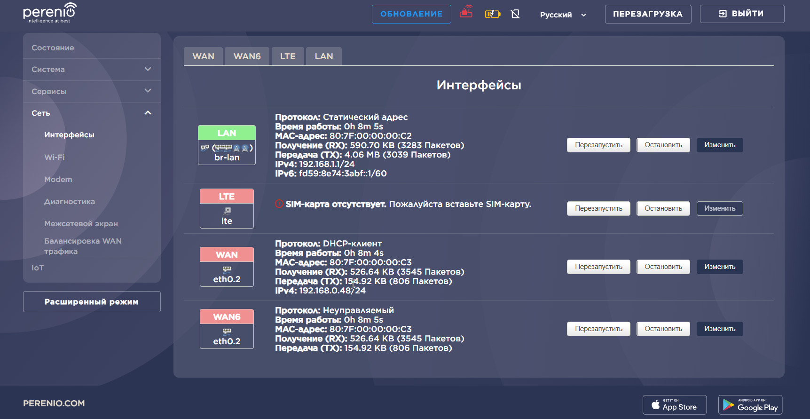Open the PERENIO.COM footer link
The image size is (810, 419).
point(54,403)
